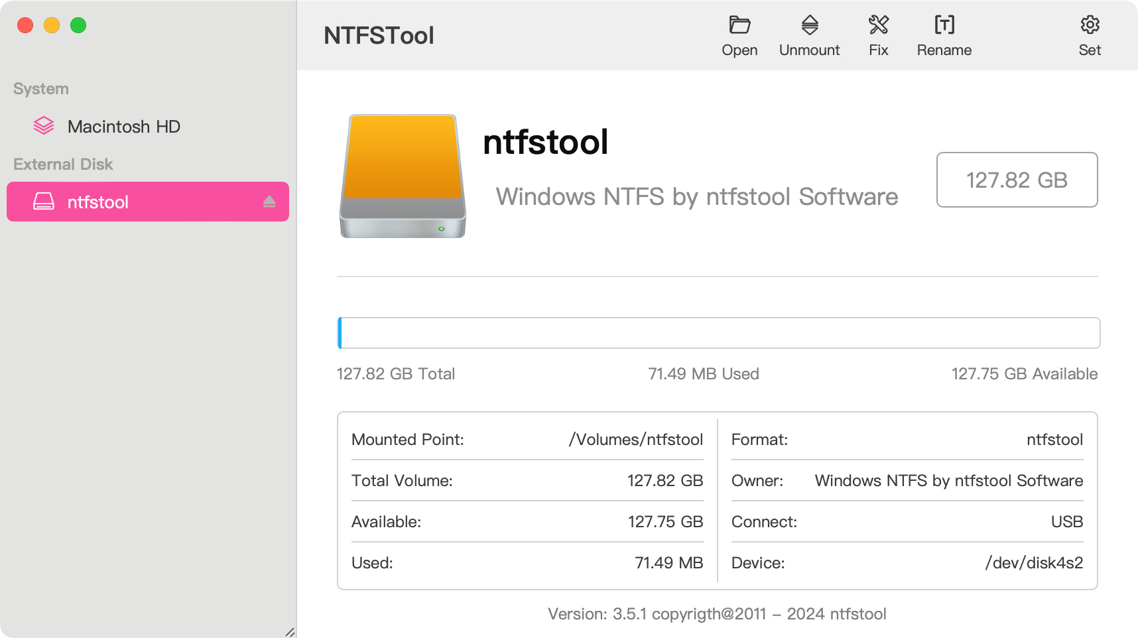
Task: Click the version copyright footer text
Action: pyautogui.click(x=717, y=614)
